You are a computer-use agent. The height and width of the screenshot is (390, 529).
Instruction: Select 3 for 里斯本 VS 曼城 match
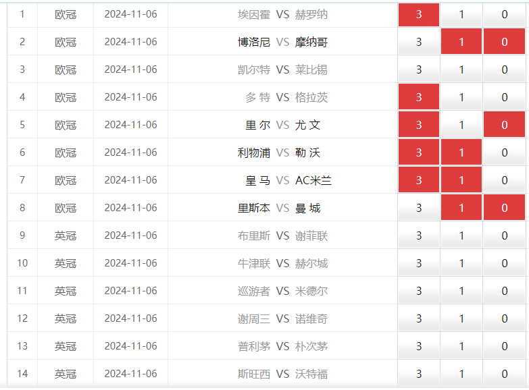[419, 208]
